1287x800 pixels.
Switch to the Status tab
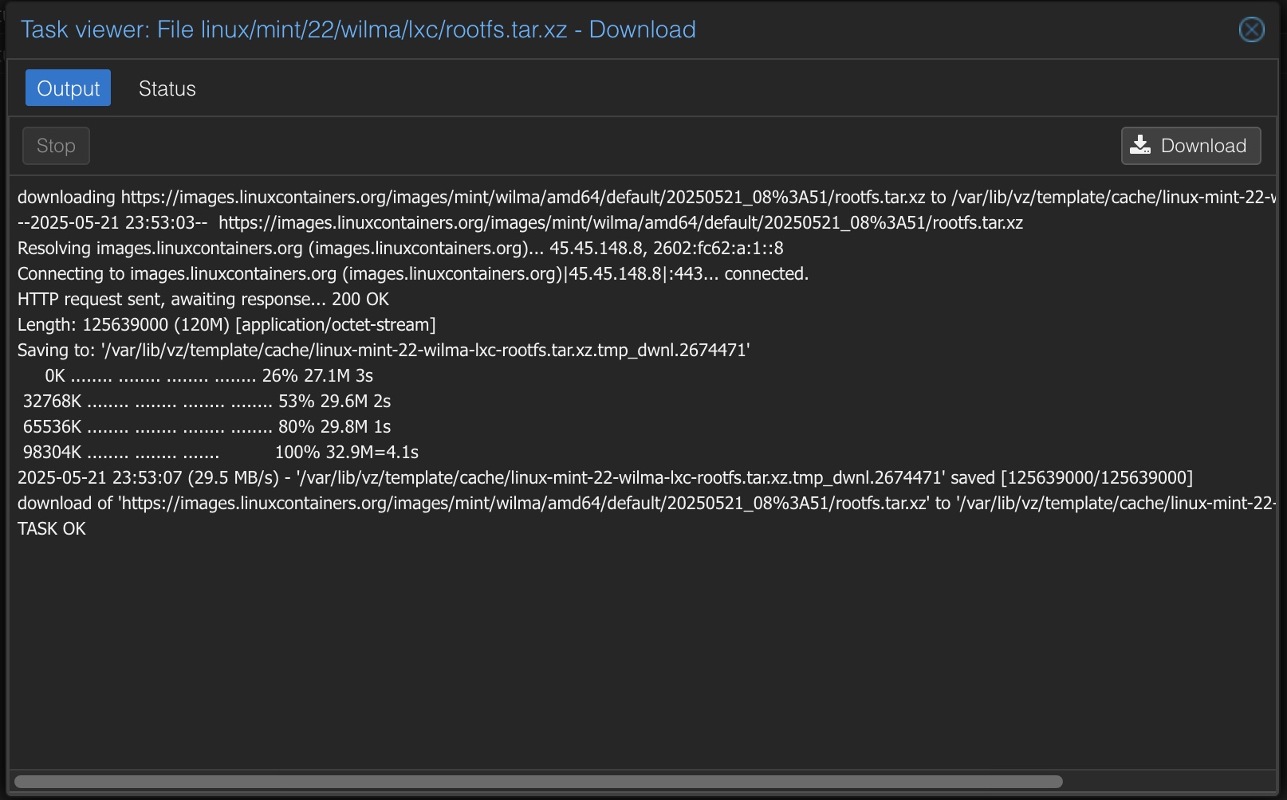click(167, 88)
